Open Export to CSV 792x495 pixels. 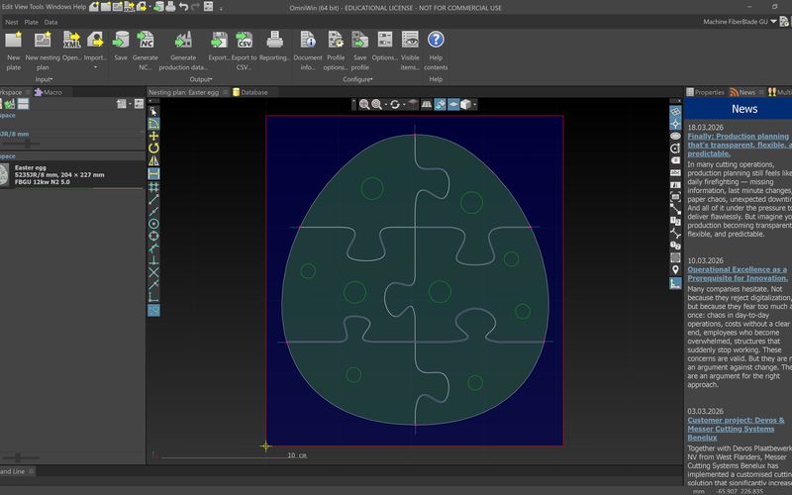pos(244,40)
